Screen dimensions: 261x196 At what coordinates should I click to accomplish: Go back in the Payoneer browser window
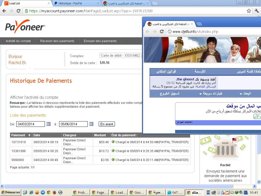coord(4,11)
